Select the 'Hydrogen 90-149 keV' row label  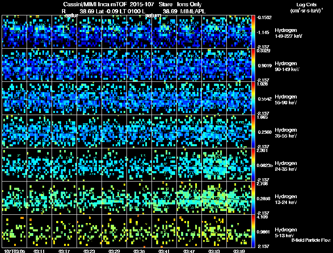287,66
